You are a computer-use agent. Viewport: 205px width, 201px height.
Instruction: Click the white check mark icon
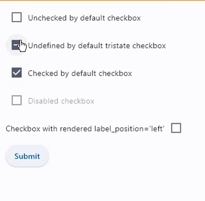click(x=17, y=72)
